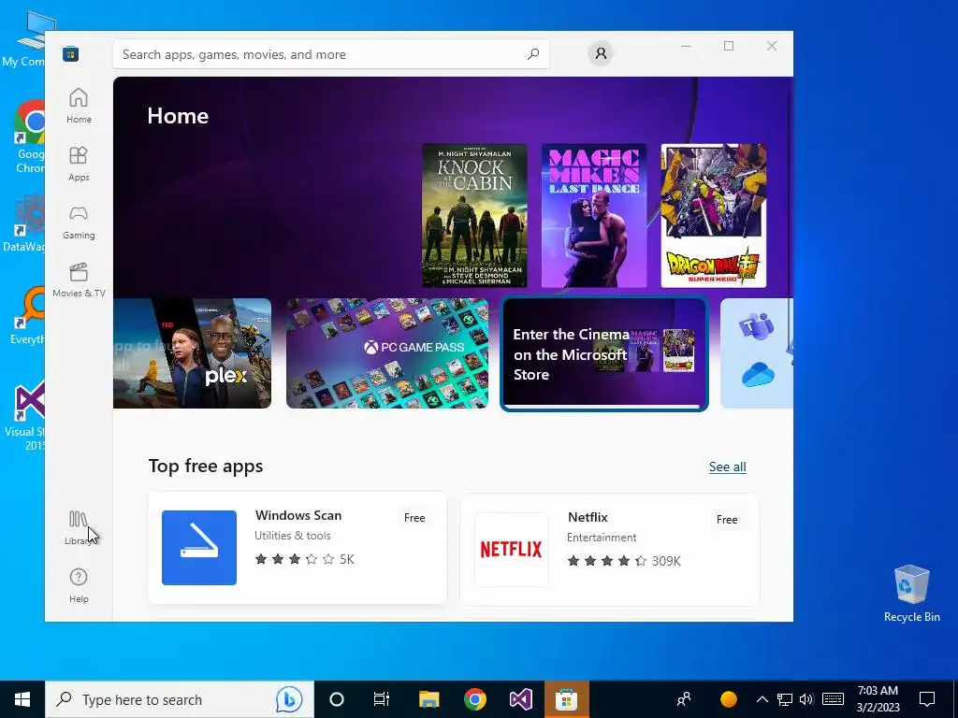Click the Top free apps heading

pos(206,466)
